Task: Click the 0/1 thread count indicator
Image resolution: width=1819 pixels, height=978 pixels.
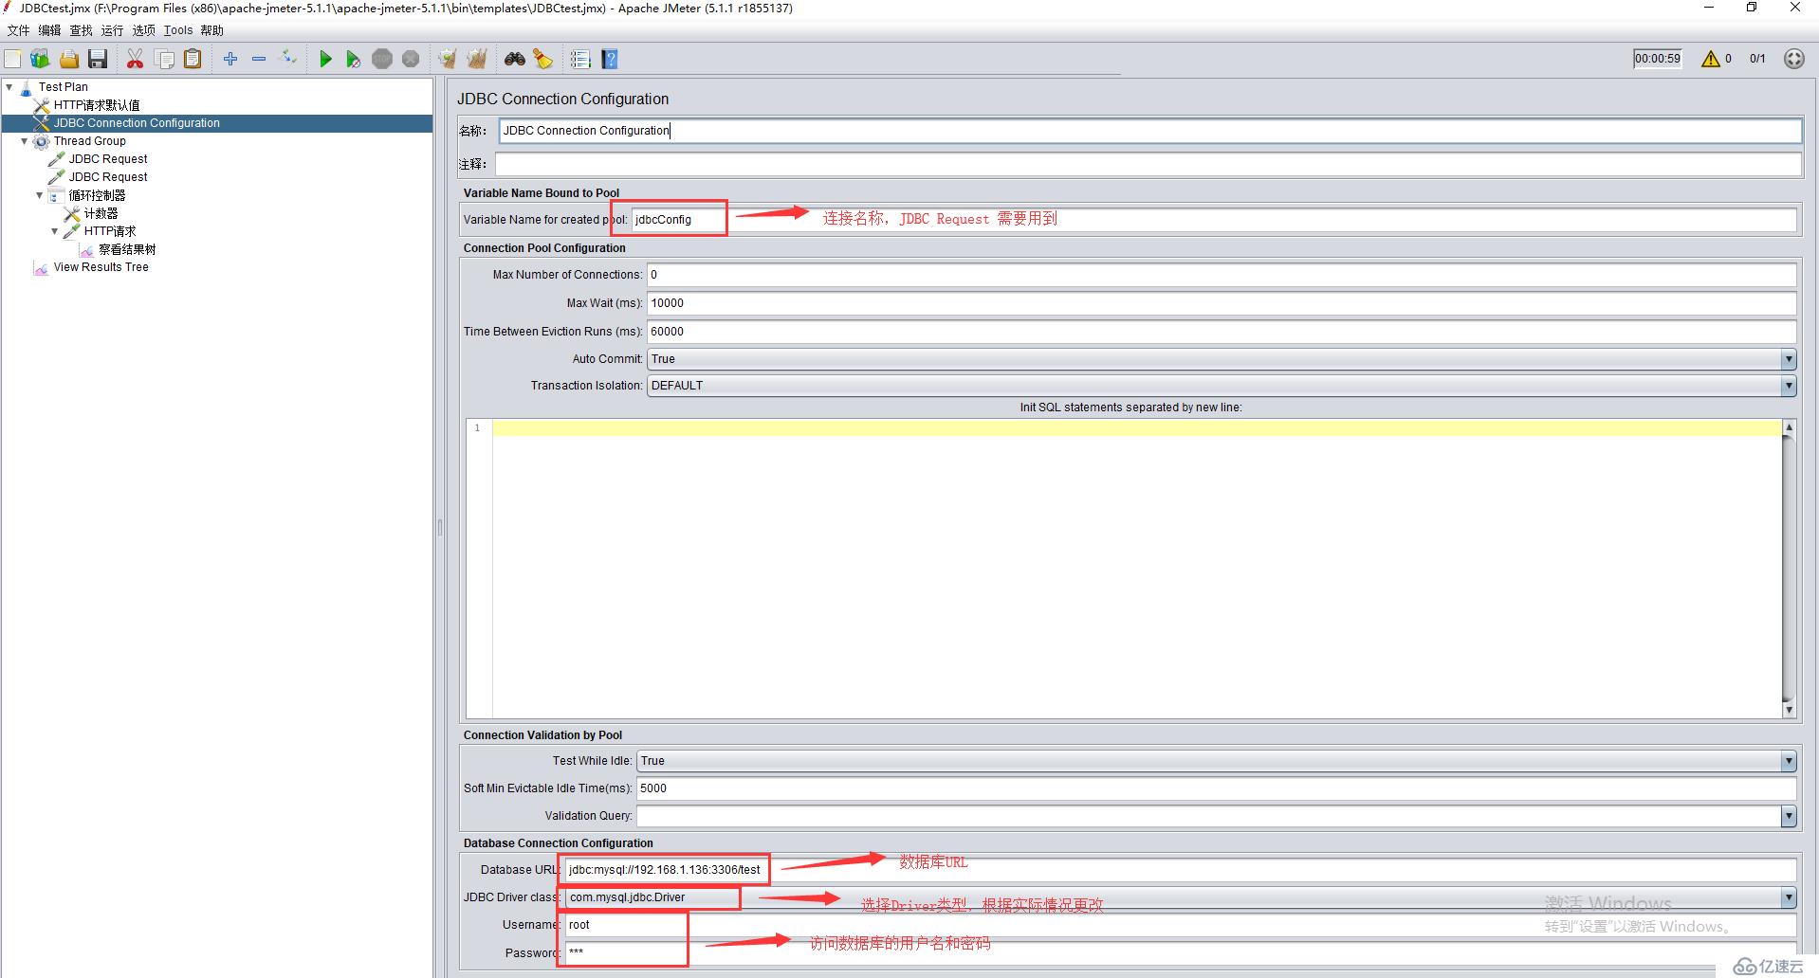Action: pyautogui.click(x=1757, y=59)
